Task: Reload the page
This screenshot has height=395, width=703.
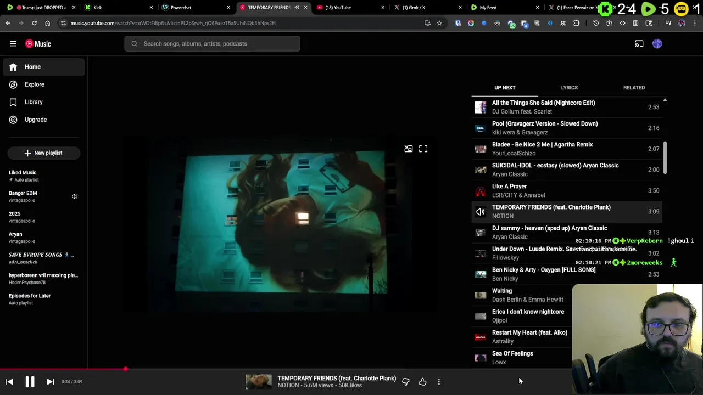Action: (x=34, y=23)
